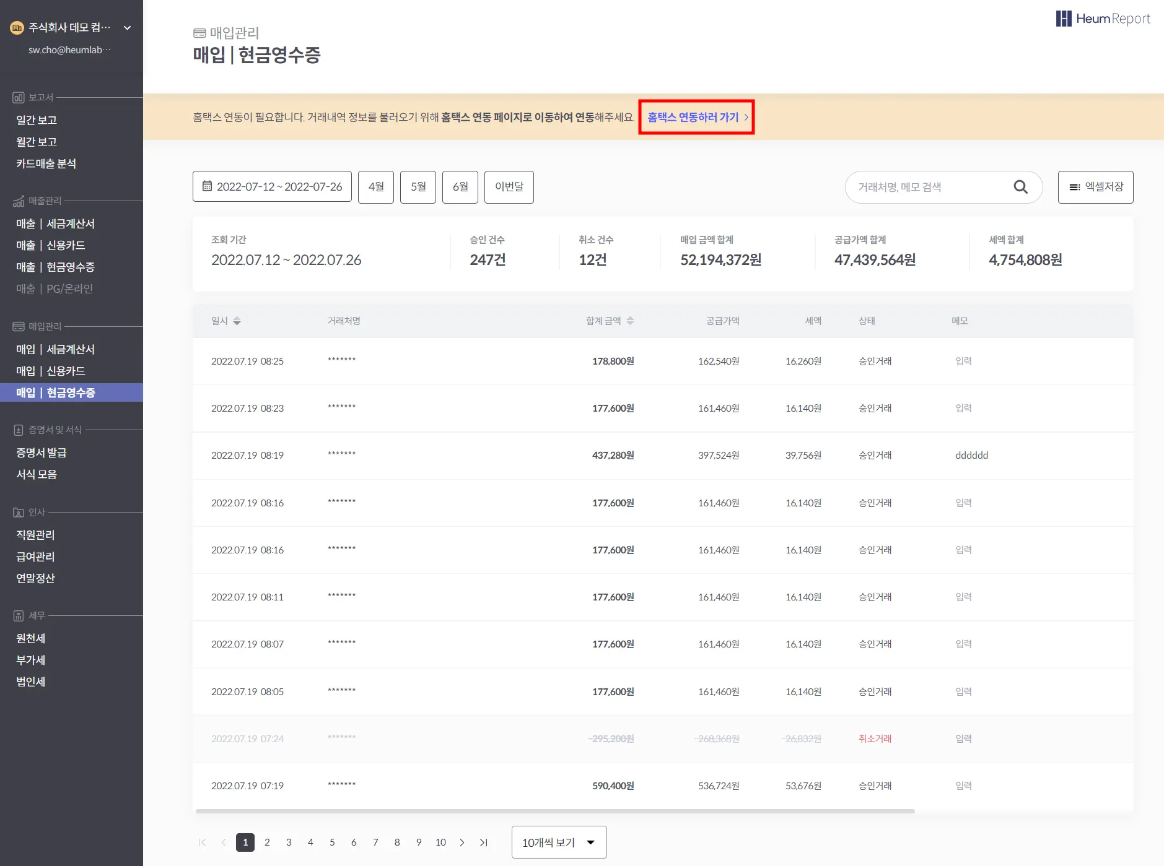Go to next page arrow
1164x866 pixels.
[x=462, y=842]
